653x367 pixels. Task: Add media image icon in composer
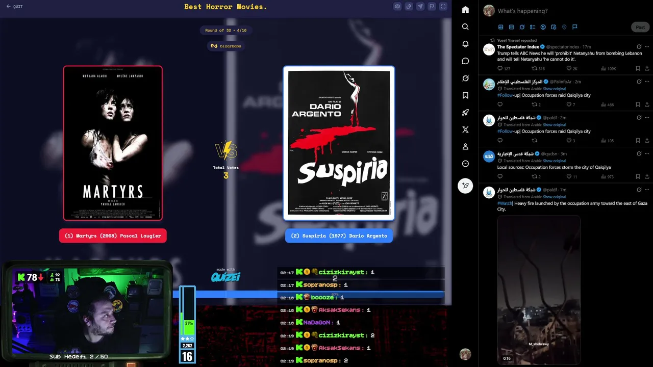click(x=500, y=27)
